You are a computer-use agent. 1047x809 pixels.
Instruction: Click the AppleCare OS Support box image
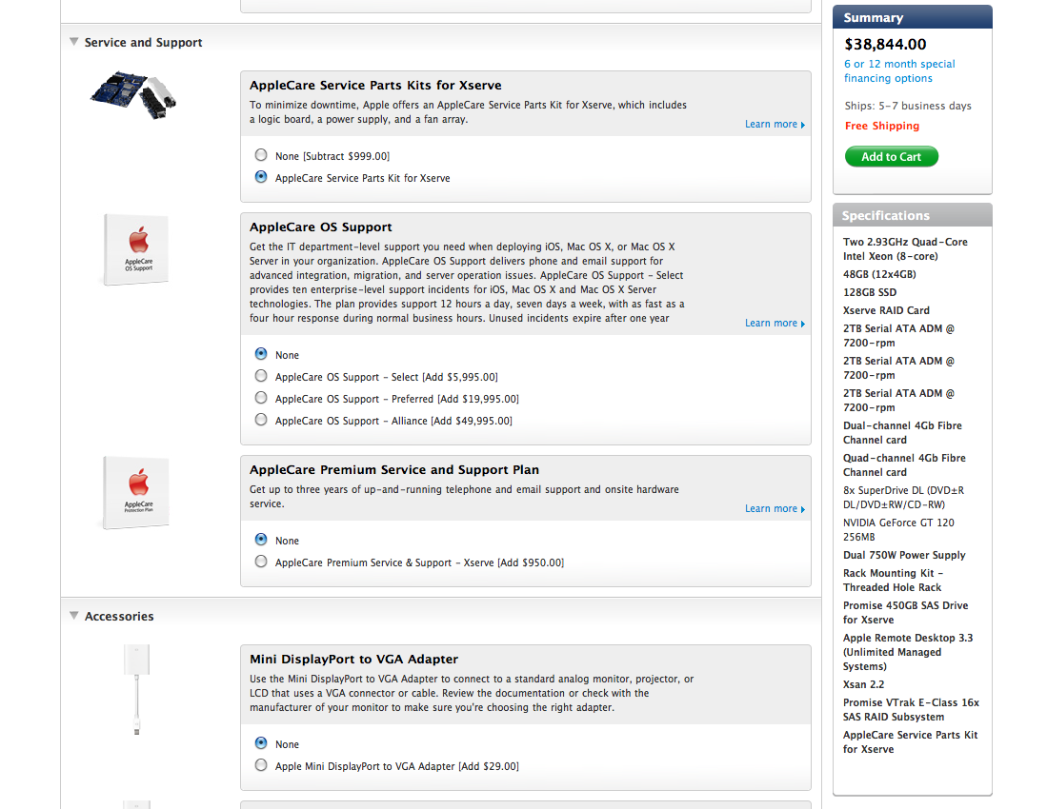[136, 249]
